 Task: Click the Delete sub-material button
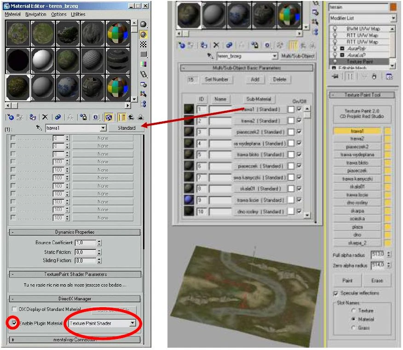tap(280, 79)
